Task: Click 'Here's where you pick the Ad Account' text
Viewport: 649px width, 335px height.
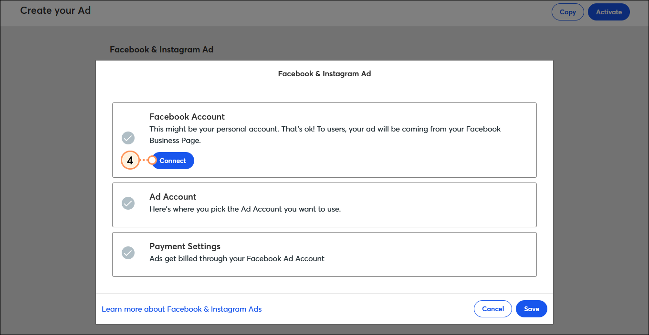Action: pyautogui.click(x=245, y=209)
